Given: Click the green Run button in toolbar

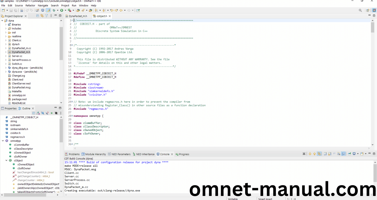Looking at the screenshot, I should tap(61, 10).
